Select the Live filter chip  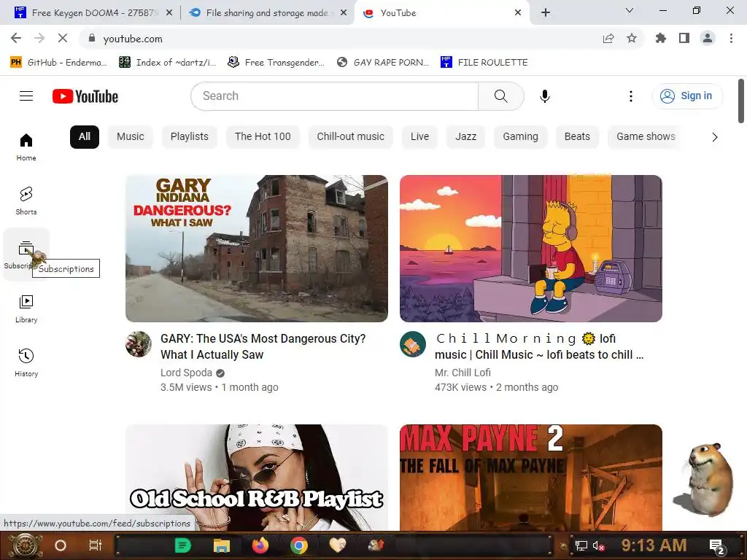pos(419,136)
